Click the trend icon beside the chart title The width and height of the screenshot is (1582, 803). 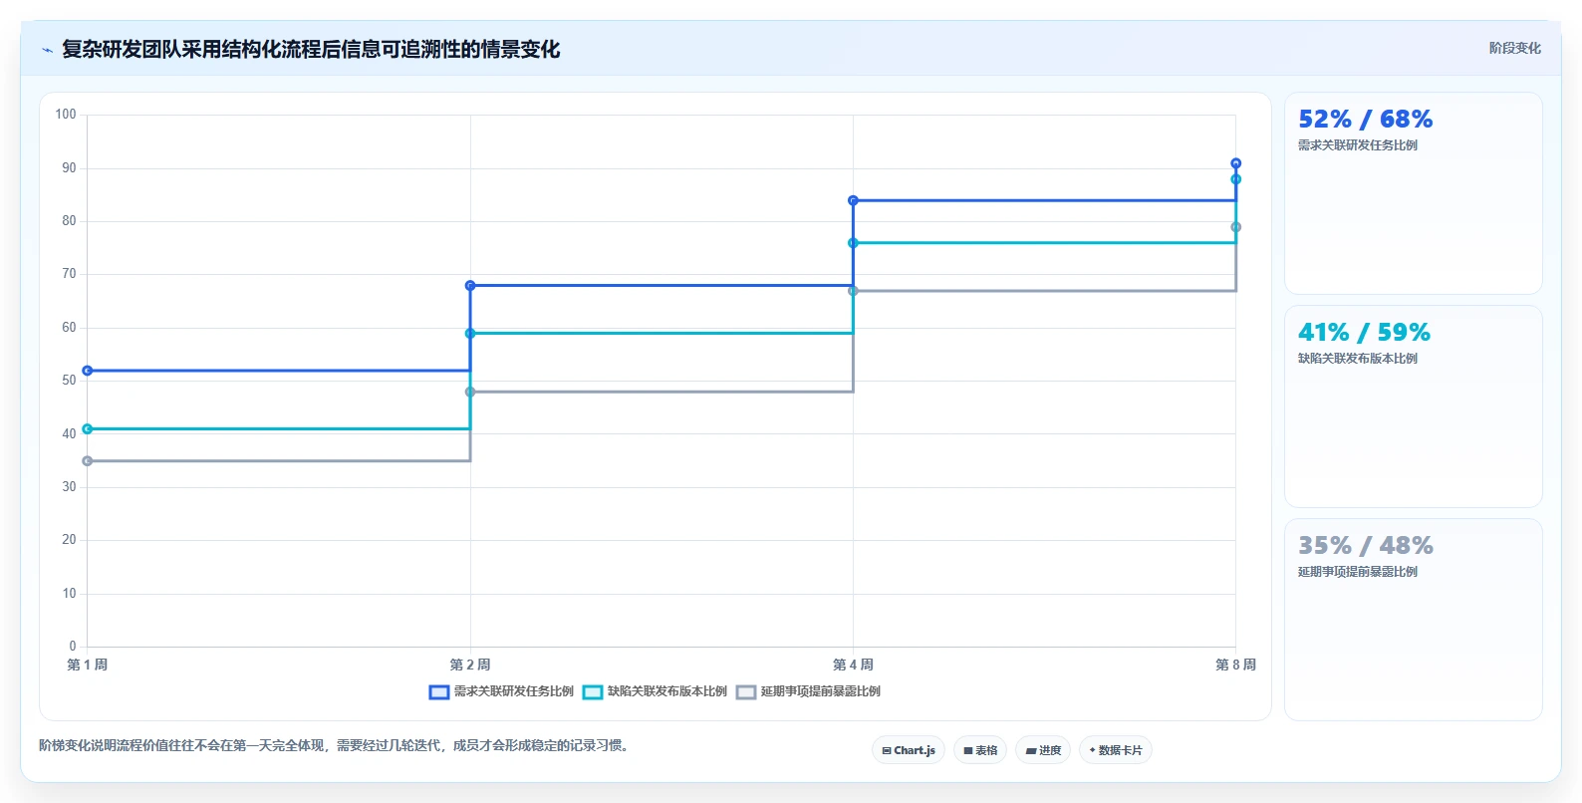click(x=47, y=50)
